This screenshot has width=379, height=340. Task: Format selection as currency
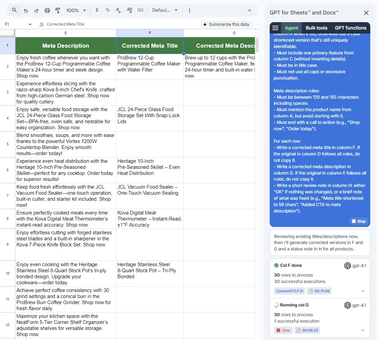coord(97,10)
